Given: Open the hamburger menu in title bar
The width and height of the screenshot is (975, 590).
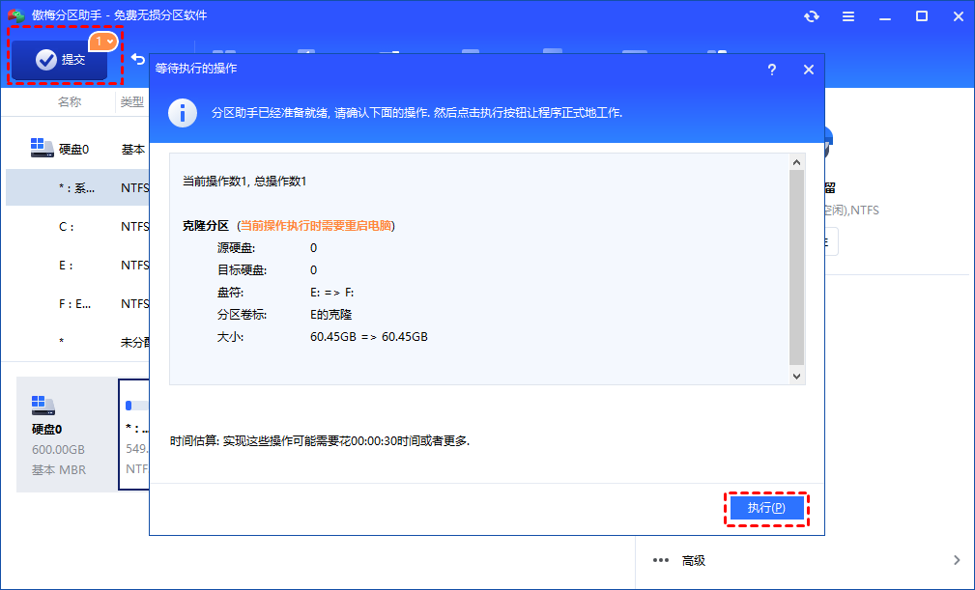Looking at the screenshot, I should coord(847,16).
